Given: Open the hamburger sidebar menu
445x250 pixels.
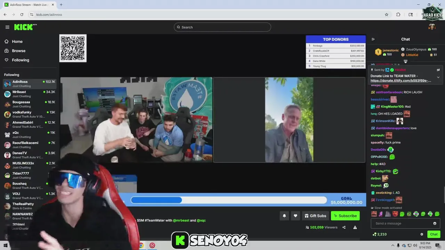Looking at the screenshot, I should point(7,27).
